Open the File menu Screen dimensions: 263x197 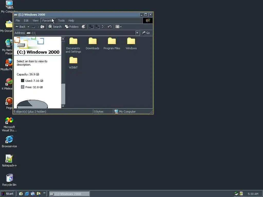18,21
